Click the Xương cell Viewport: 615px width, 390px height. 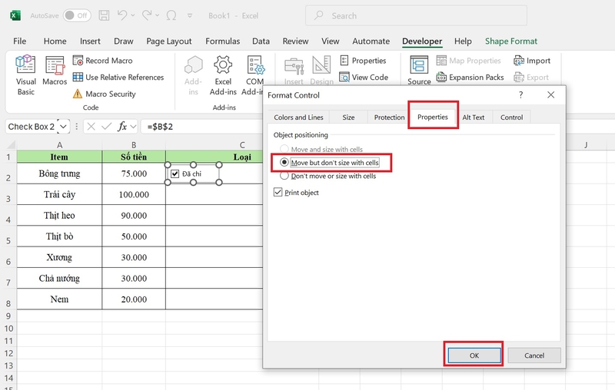[x=59, y=257]
